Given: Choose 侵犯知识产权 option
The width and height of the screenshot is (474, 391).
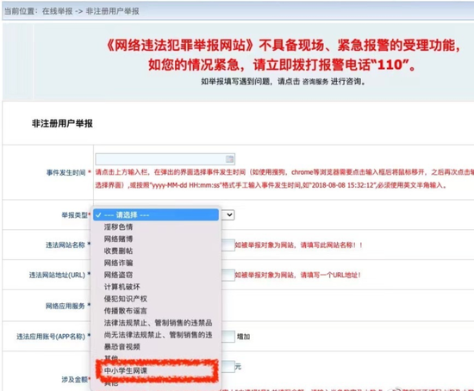Looking at the screenshot, I should [x=126, y=299].
